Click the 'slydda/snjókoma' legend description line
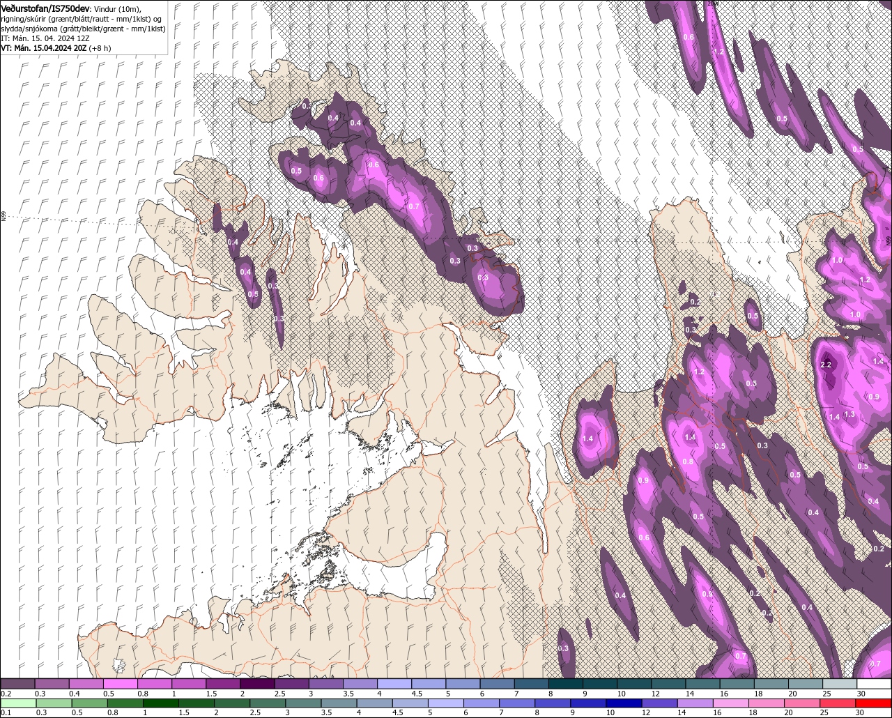The width and height of the screenshot is (892, 718). click(82, 29)
